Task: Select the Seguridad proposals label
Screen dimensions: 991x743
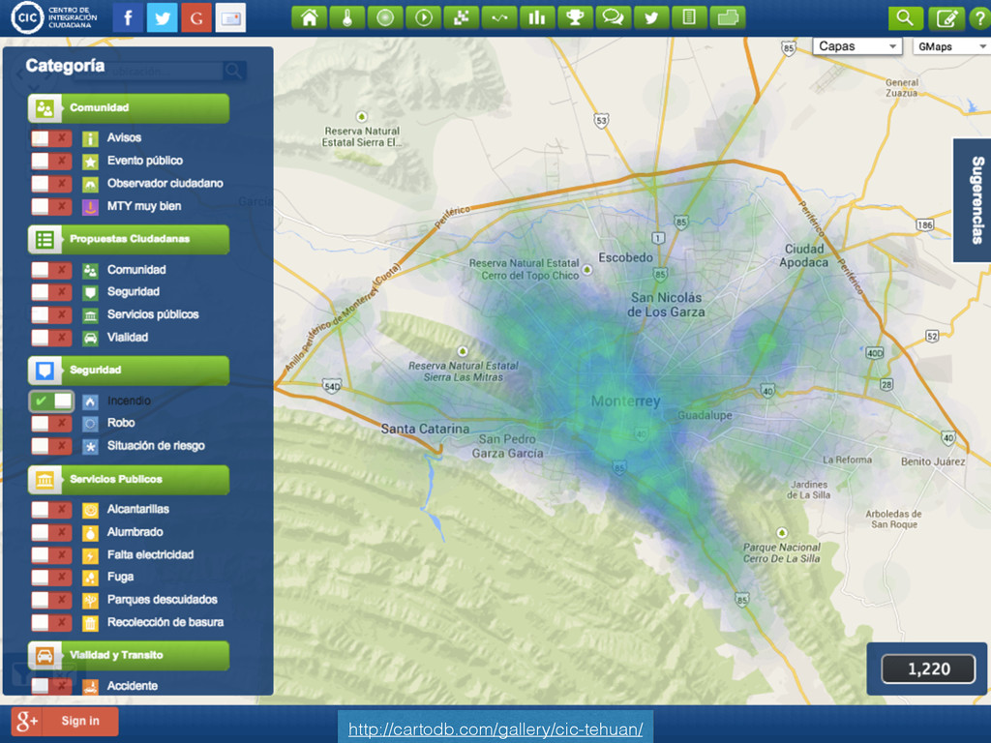Action: [x=133, y=292]
